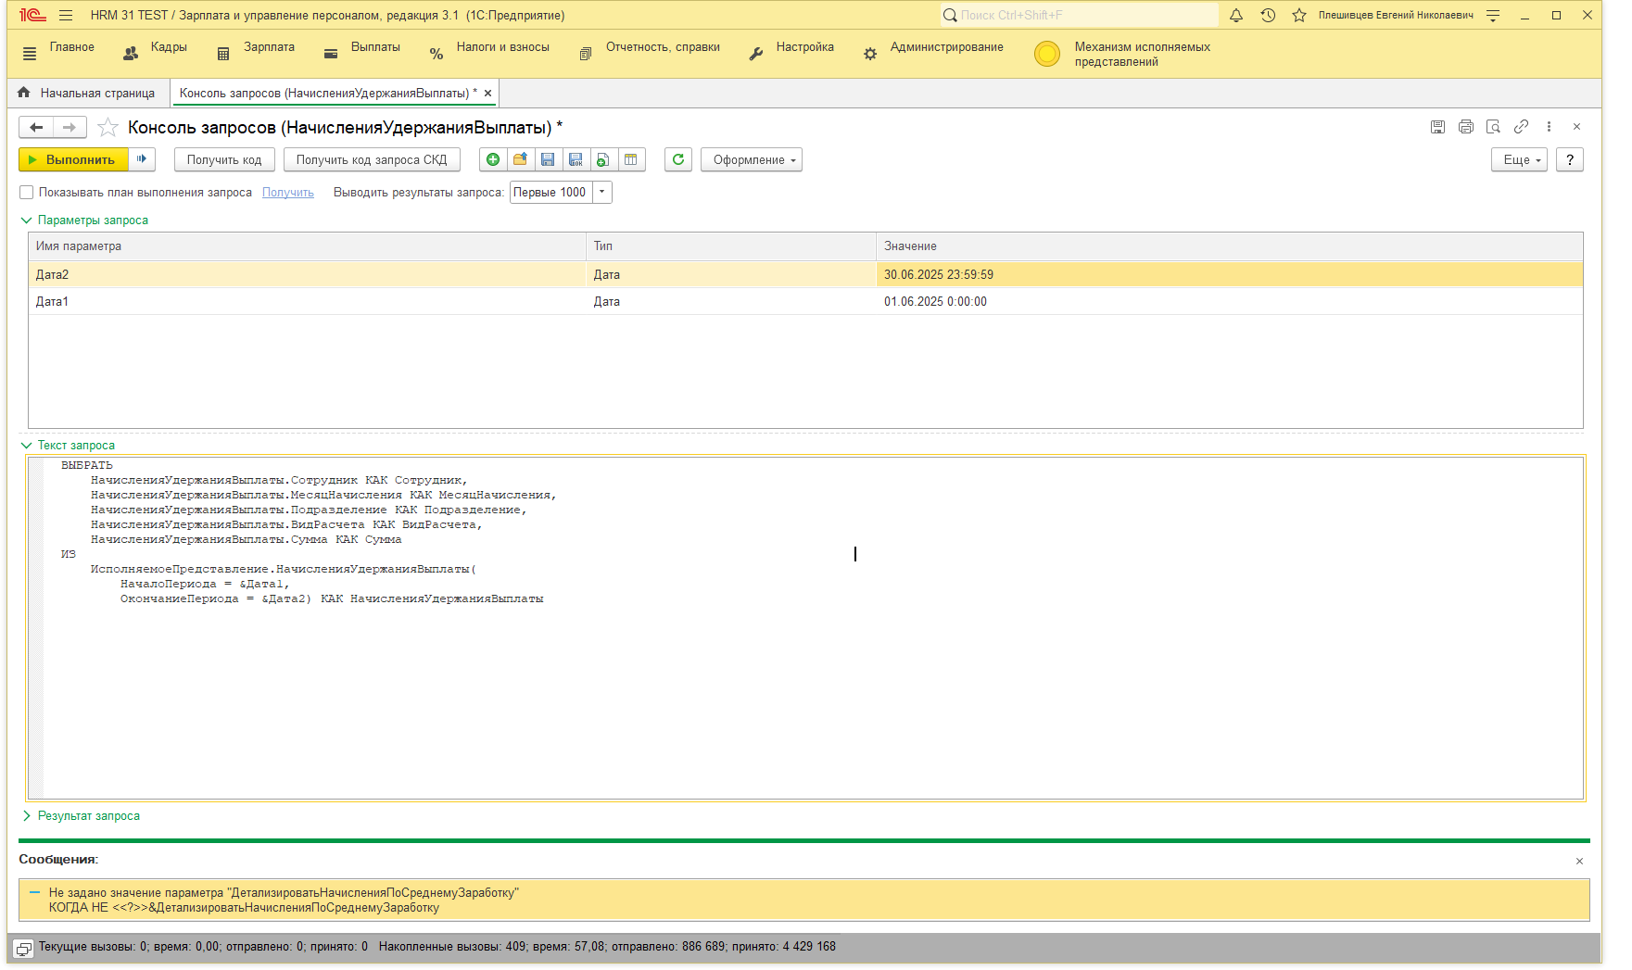Add page to favorites with star outline

point(108,127)
